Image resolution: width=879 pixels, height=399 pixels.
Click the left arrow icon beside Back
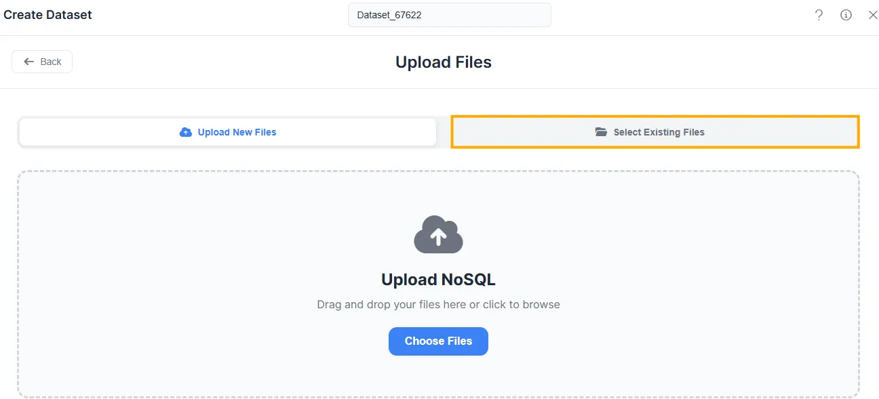pos(29,62)
